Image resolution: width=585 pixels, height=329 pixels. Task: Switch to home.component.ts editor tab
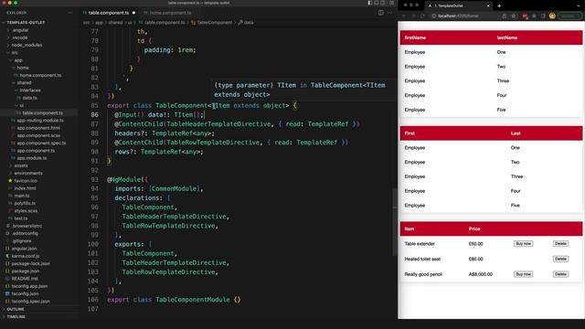coord(170,13)
